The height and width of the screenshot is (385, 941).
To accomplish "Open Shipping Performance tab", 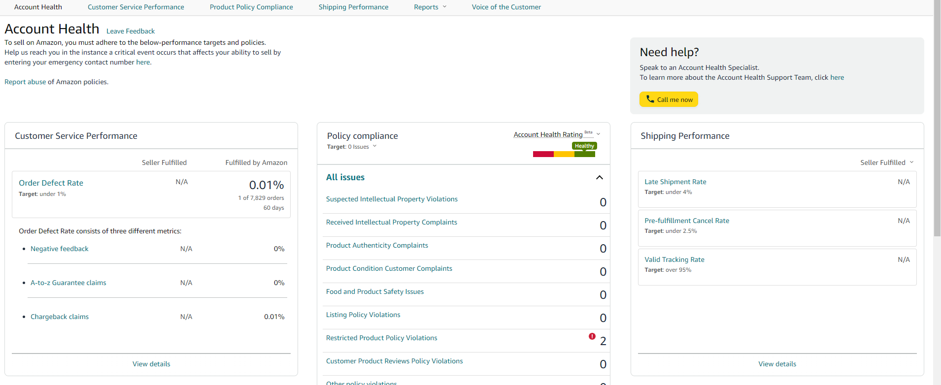I will point(353,7).
